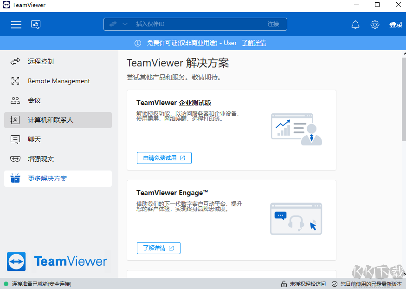406x289 pixels.
Task: Select 计算机和联系人 in the sidebar
Action: 58,120
